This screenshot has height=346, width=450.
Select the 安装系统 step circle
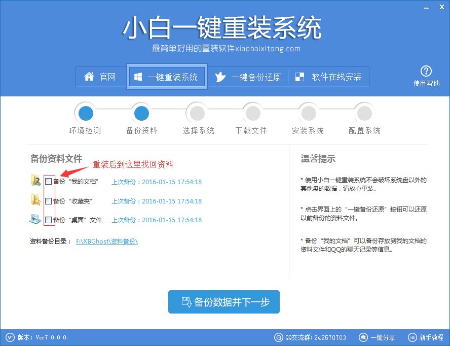coord(308,113)
